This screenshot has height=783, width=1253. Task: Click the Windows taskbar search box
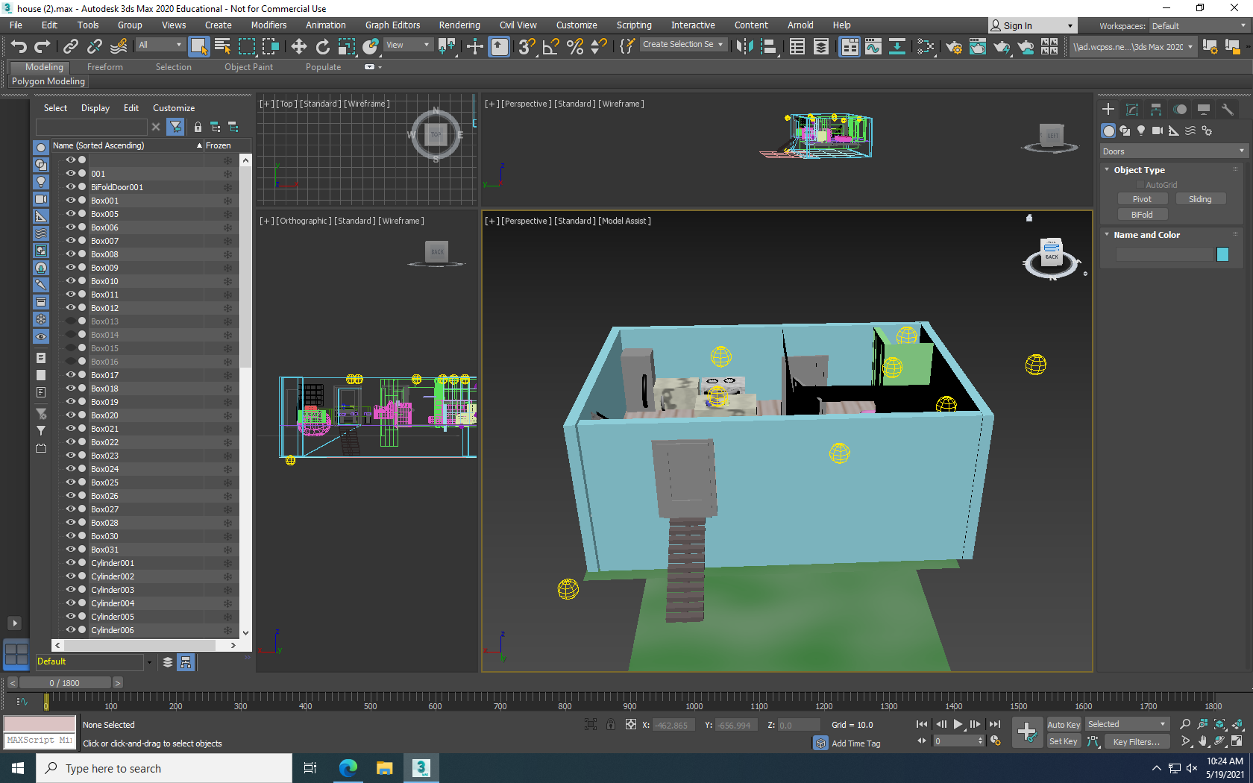164,768
